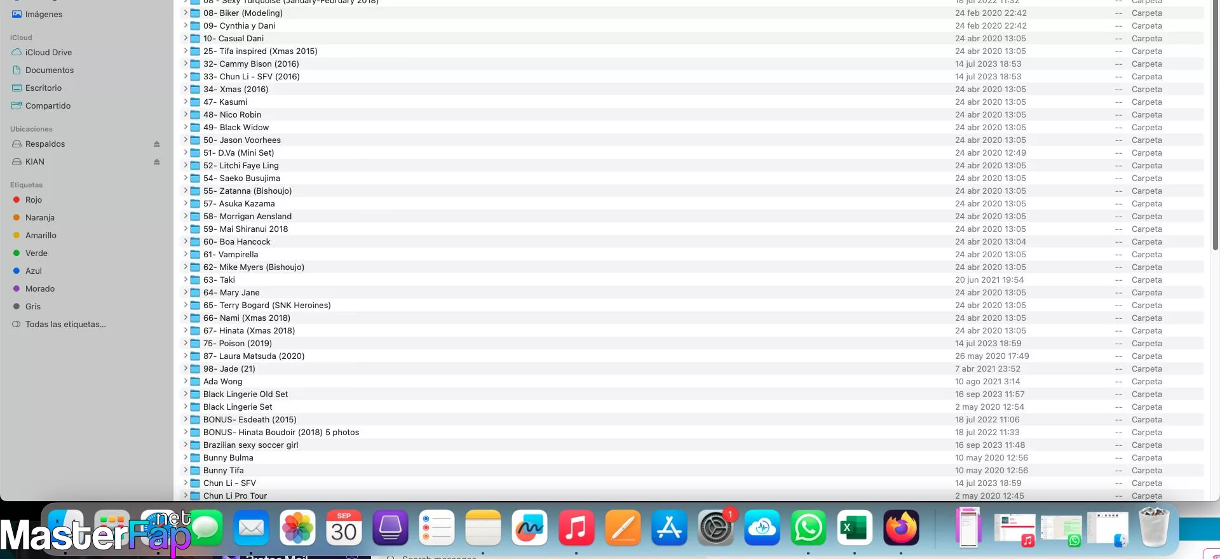The width and height of the screenshot is (1220, 559).
Task: Select the 10- Casual Dani folder name
Action: pos(233,38)
